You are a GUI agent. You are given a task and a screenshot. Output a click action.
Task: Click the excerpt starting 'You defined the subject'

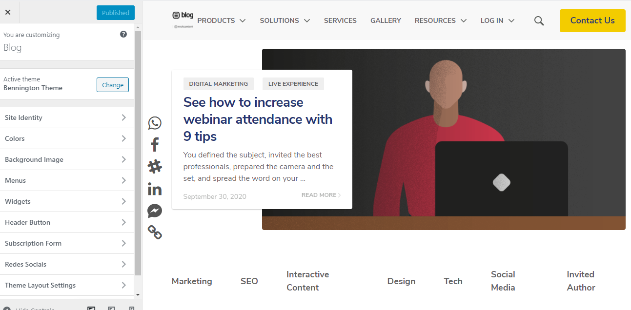[x=259, y=167]
